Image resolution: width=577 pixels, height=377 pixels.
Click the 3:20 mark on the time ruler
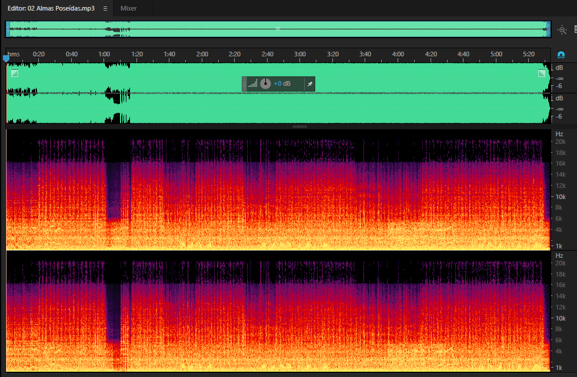[333, 54]
